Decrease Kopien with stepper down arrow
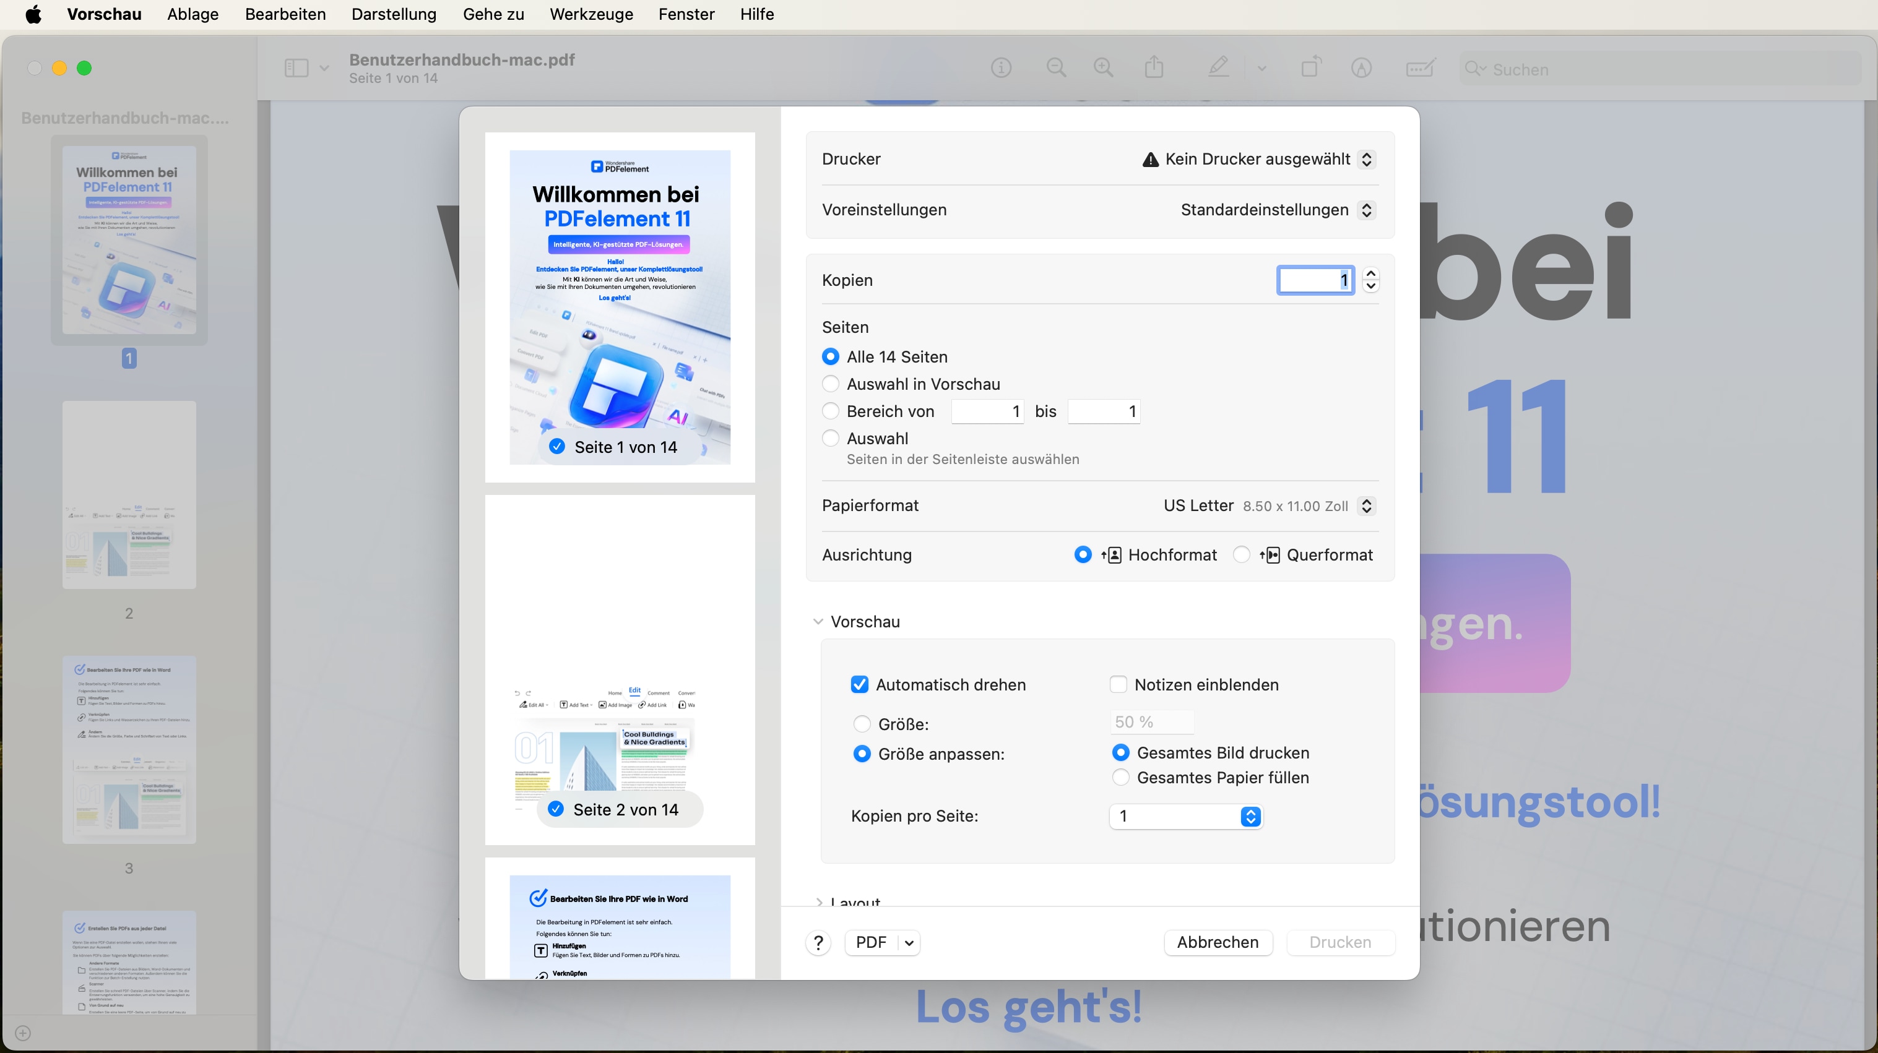The height and width of the screenshot is (1053, 1878). point(1370,286)
